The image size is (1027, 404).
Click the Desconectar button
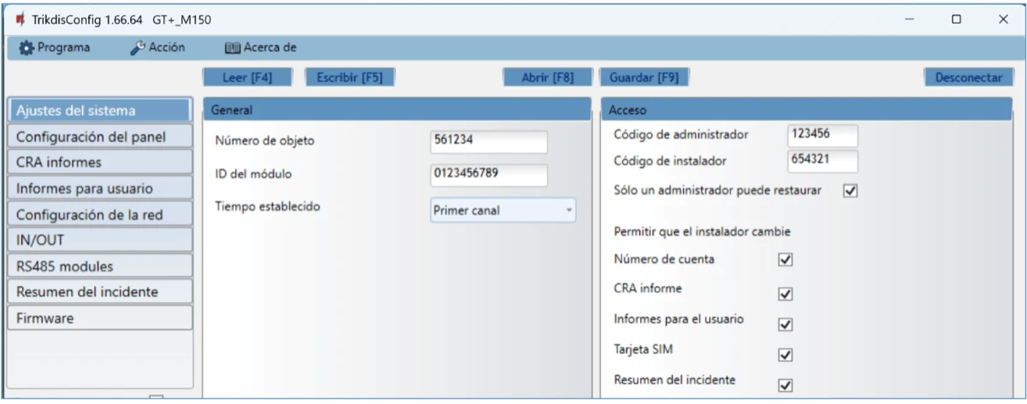pos(968,77)
